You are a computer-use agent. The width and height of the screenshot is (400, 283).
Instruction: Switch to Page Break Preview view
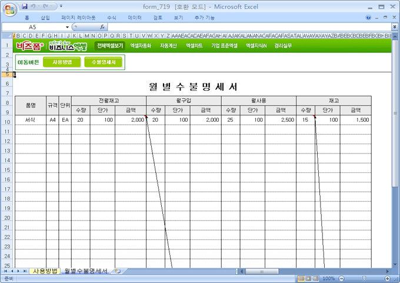coord(316,278)
